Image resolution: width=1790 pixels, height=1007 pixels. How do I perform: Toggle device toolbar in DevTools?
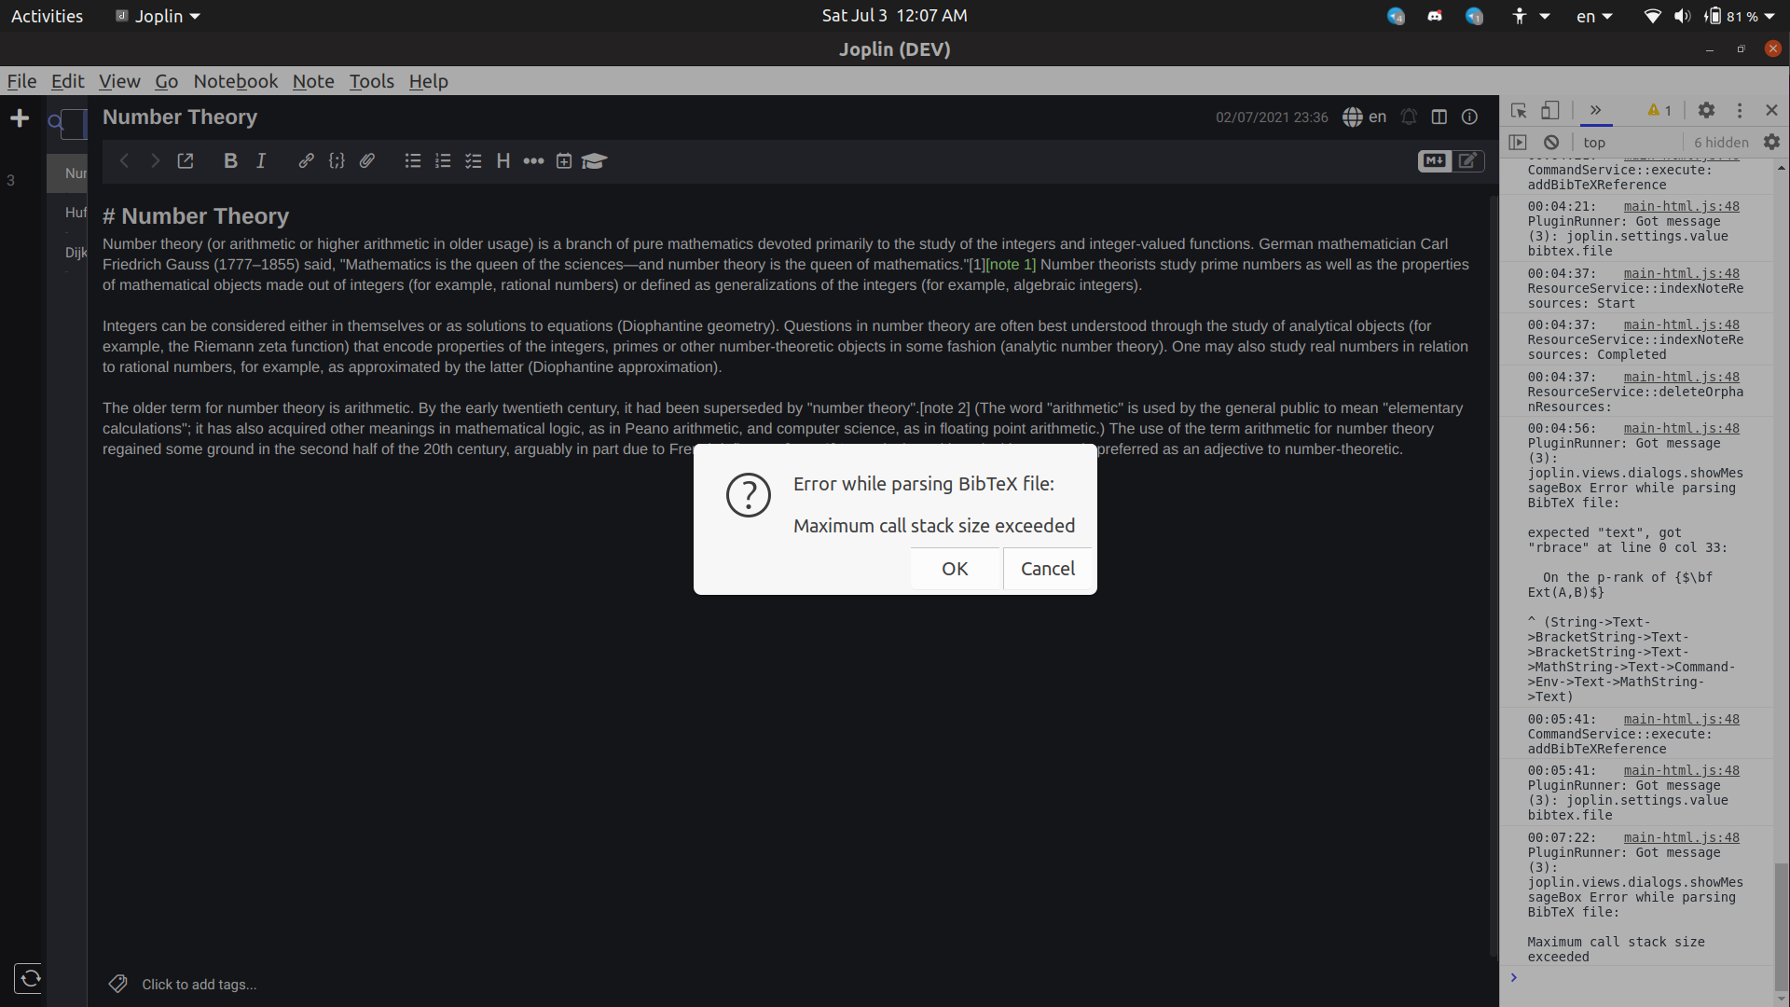[1549, 110]
